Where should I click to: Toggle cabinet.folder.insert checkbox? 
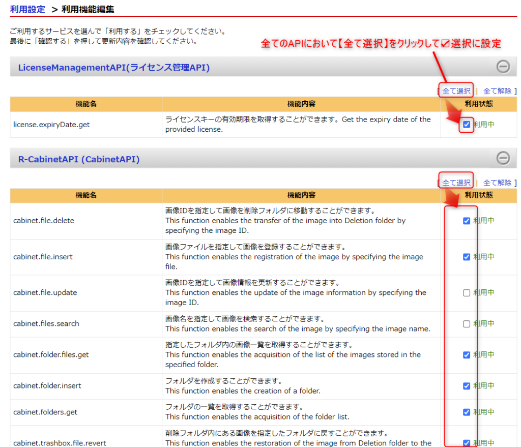click(x=467, y=386)
